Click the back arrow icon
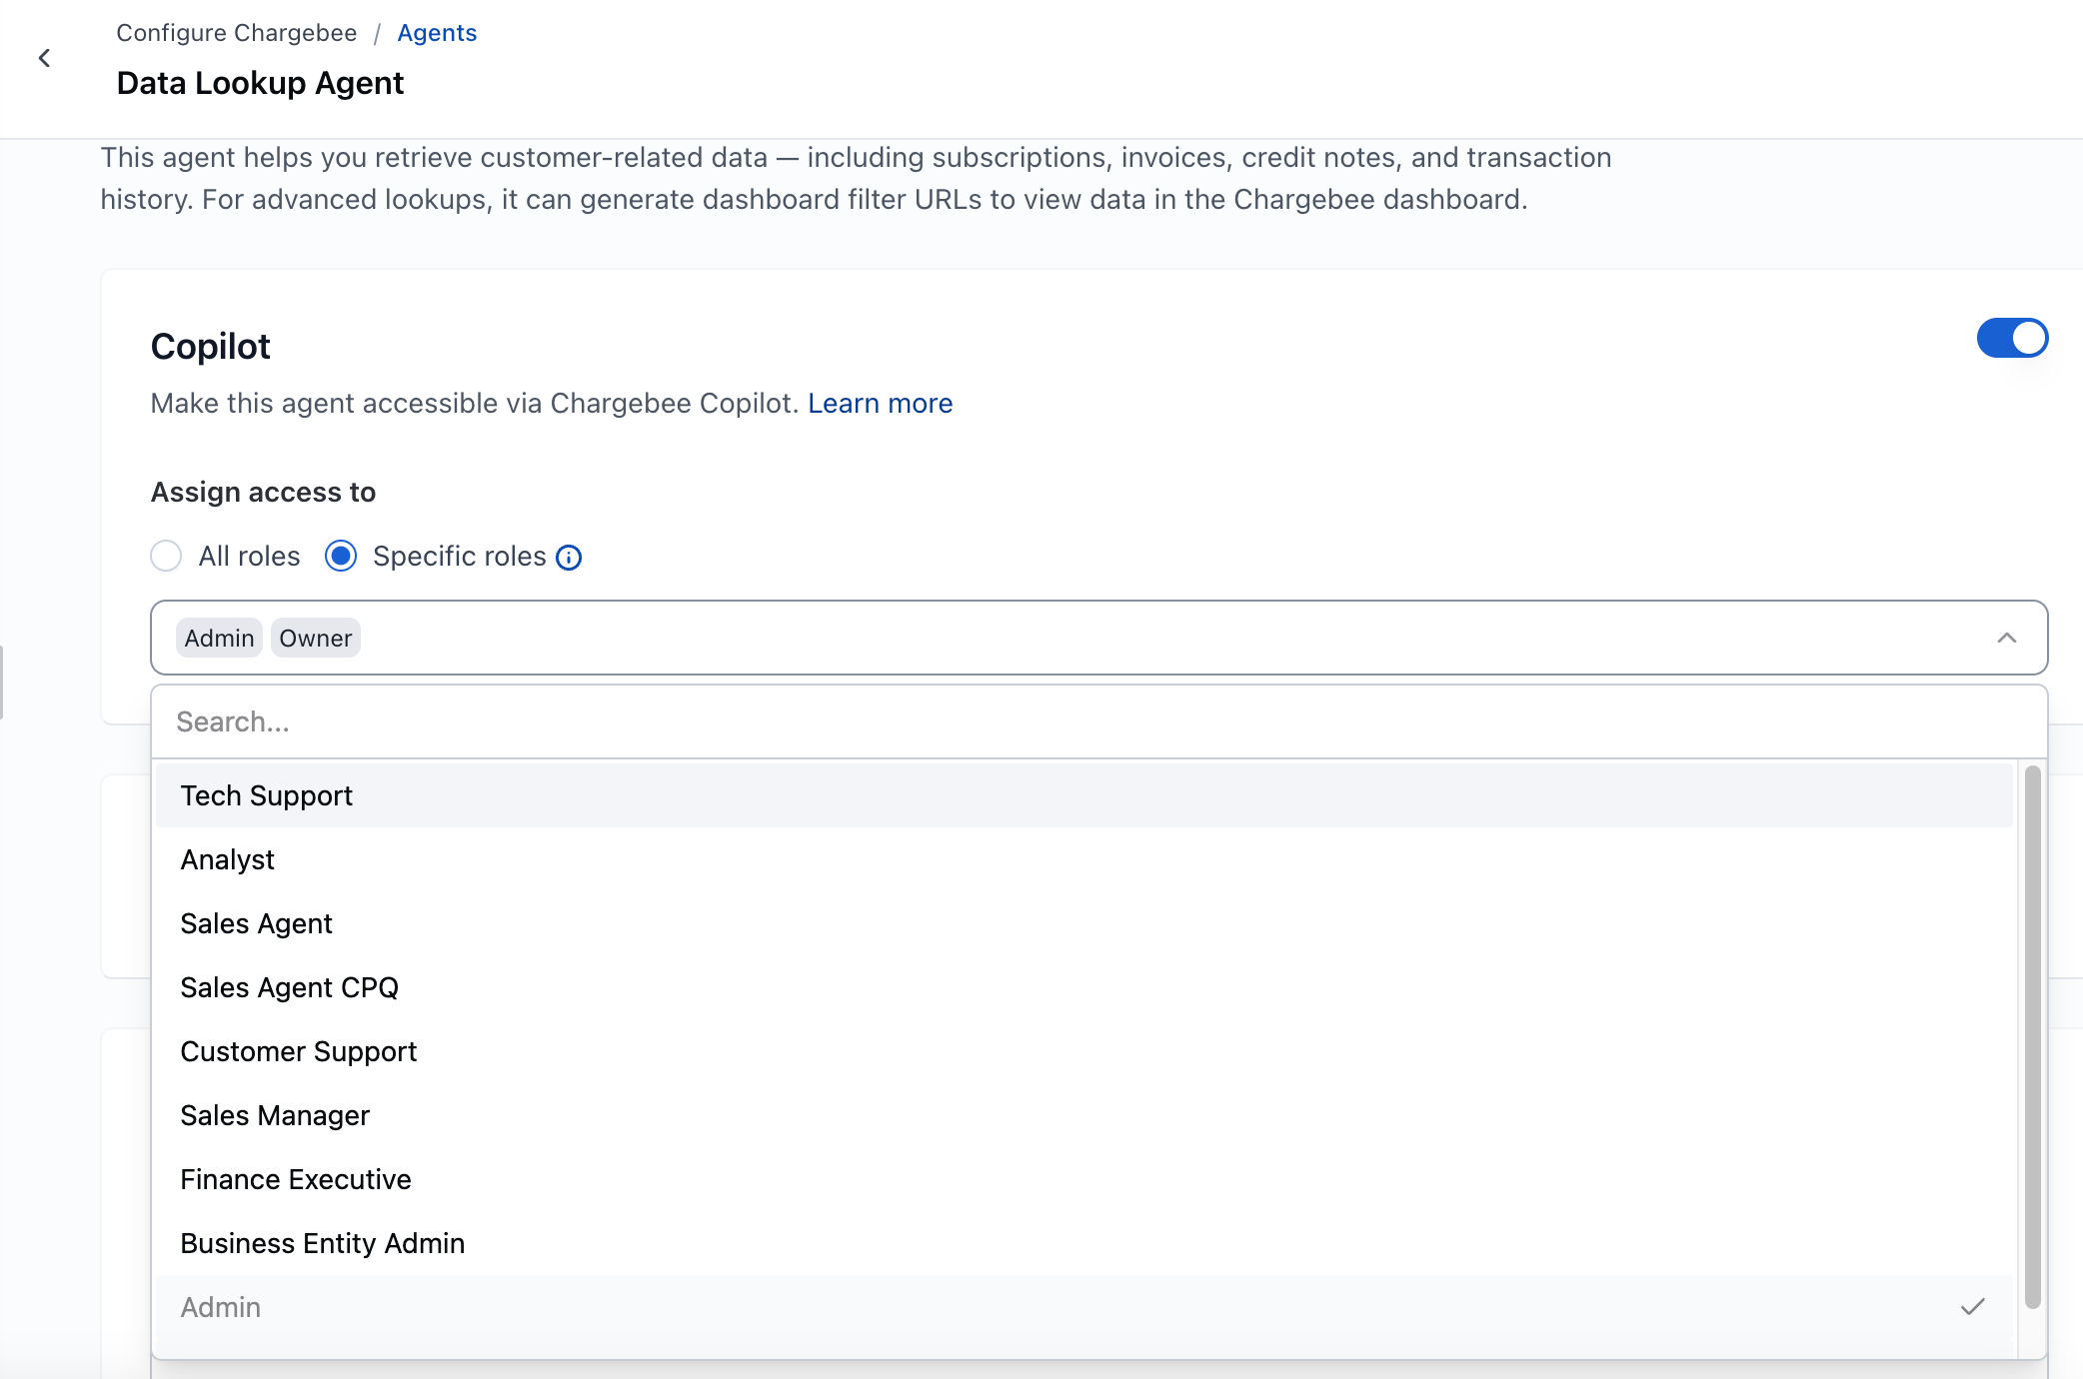 44,58
